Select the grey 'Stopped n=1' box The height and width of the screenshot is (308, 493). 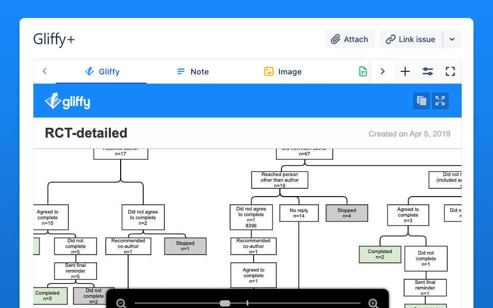[185, 246]
